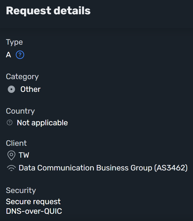The image size is (193, 221).
Task: Click the DNS-over-QUIC protocol text
Action: [x=34, y=211]
